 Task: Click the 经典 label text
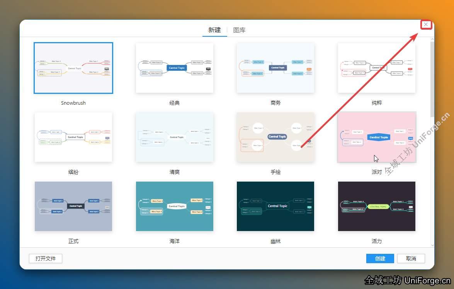175,103
